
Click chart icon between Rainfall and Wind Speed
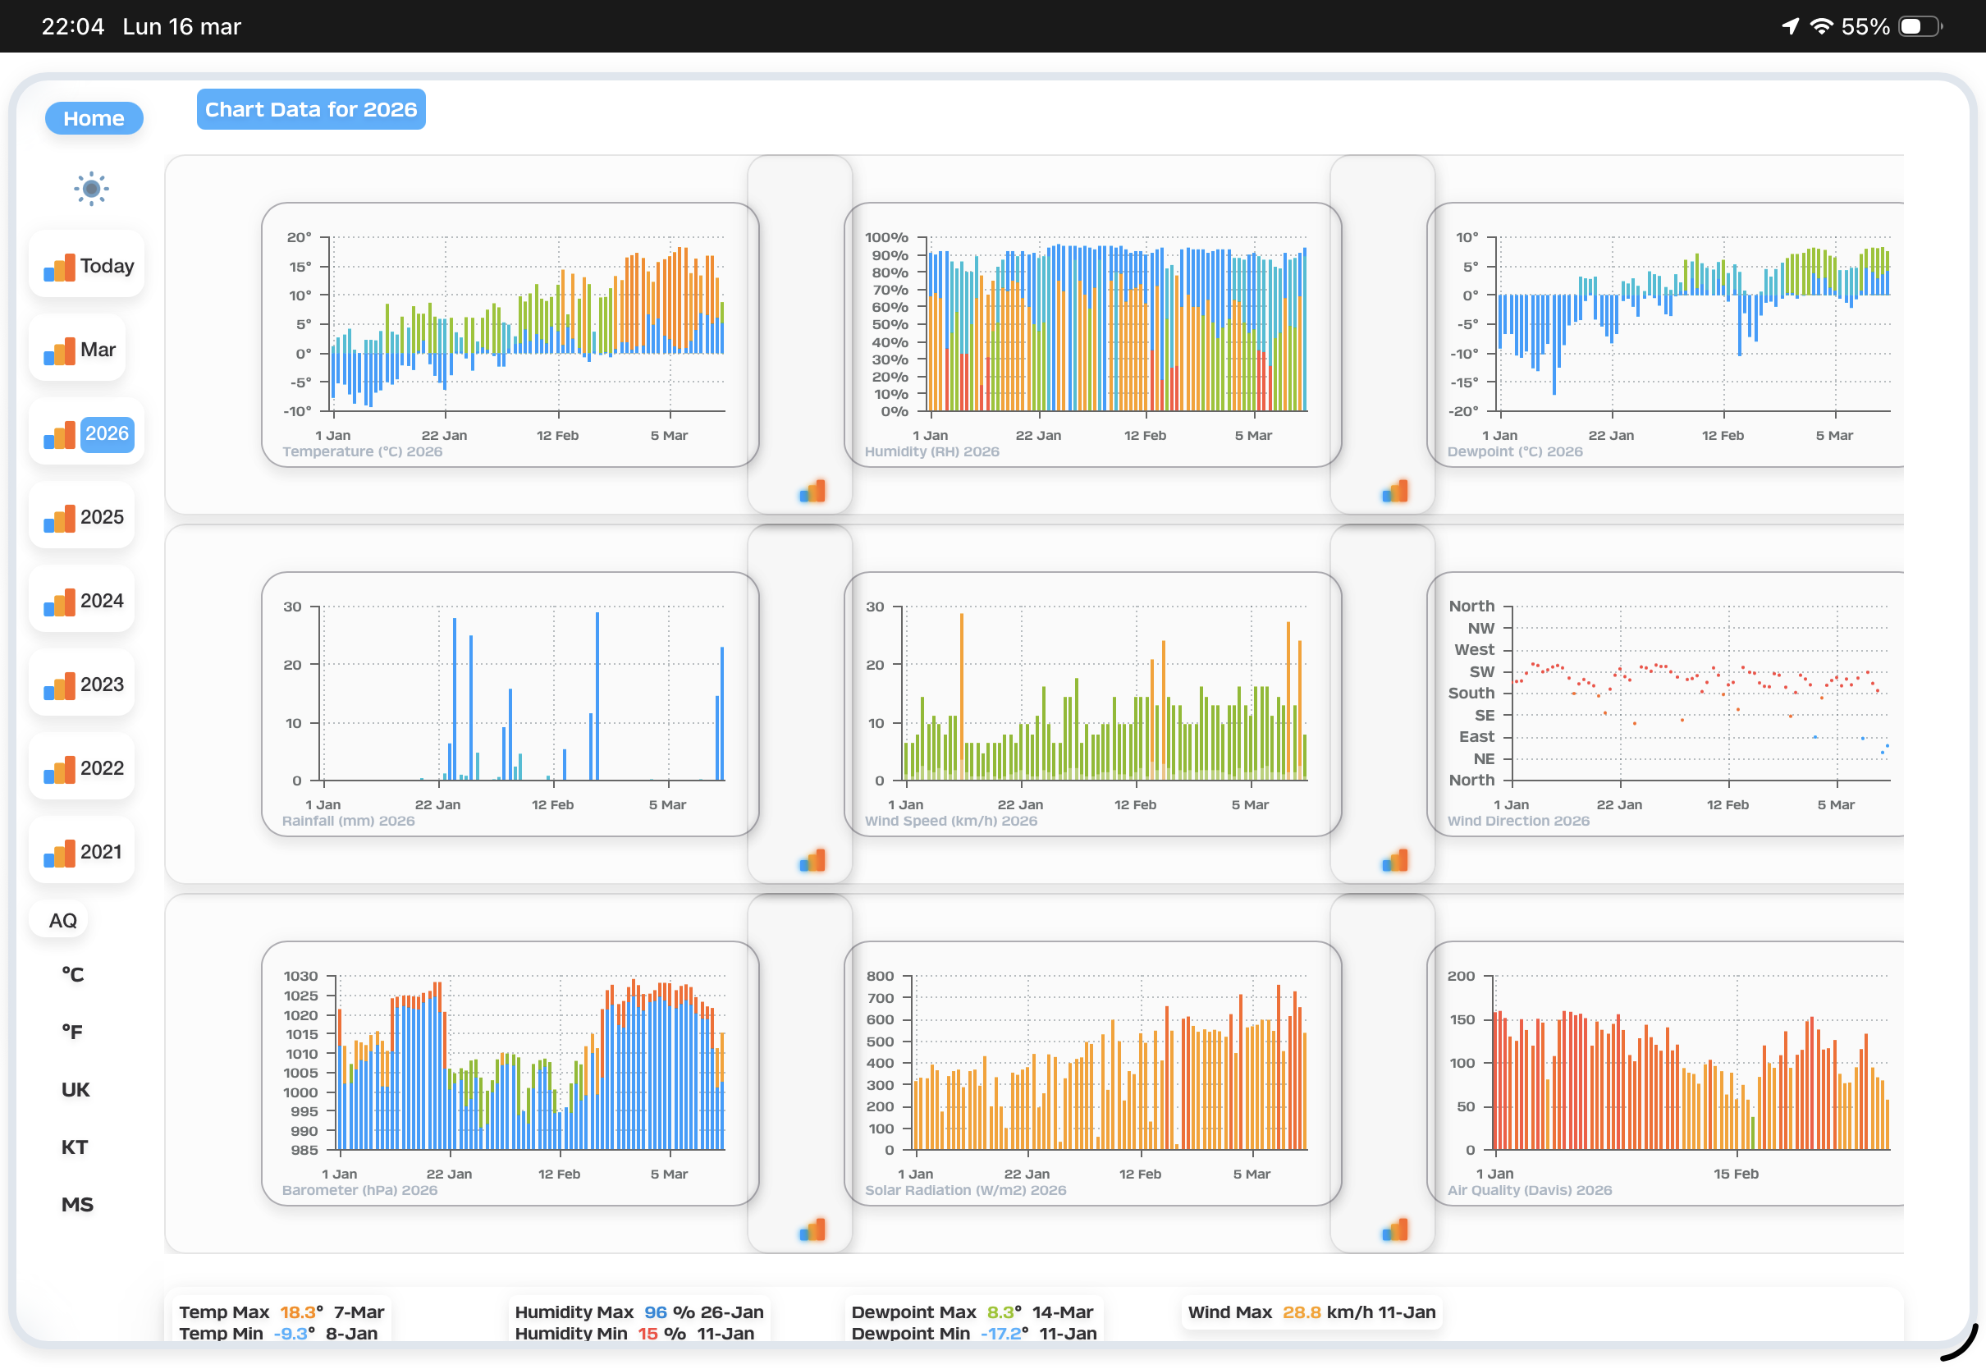click(x=812, y=860)
